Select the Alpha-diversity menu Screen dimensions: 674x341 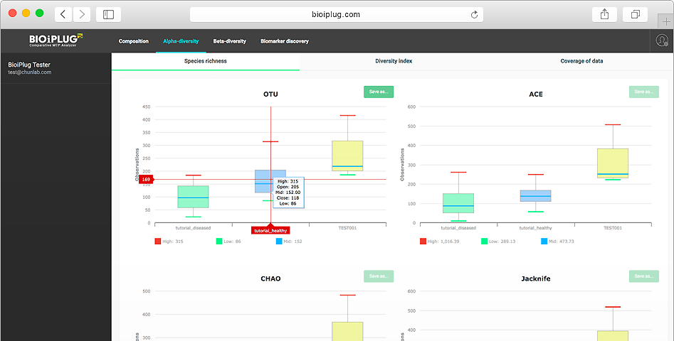(181, 41)
